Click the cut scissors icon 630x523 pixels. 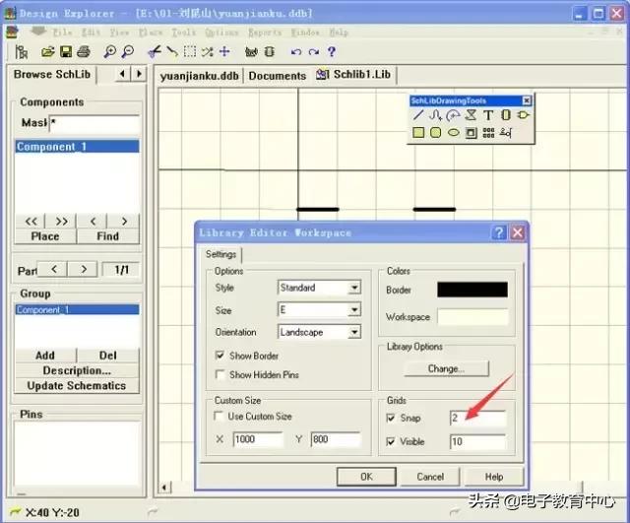point(155,51)
